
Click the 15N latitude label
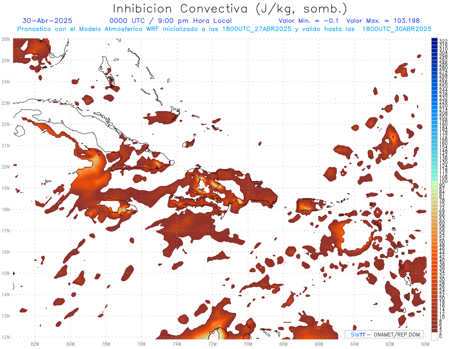coord(6,273)
